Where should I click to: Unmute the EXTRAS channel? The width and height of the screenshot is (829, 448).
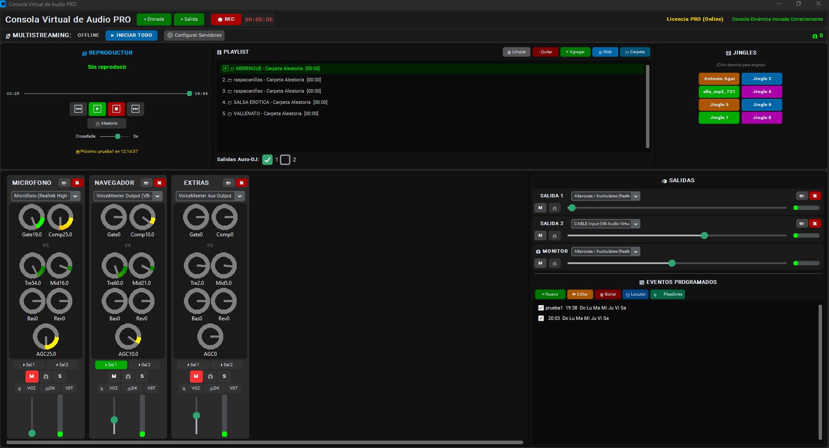coord(196,377)
